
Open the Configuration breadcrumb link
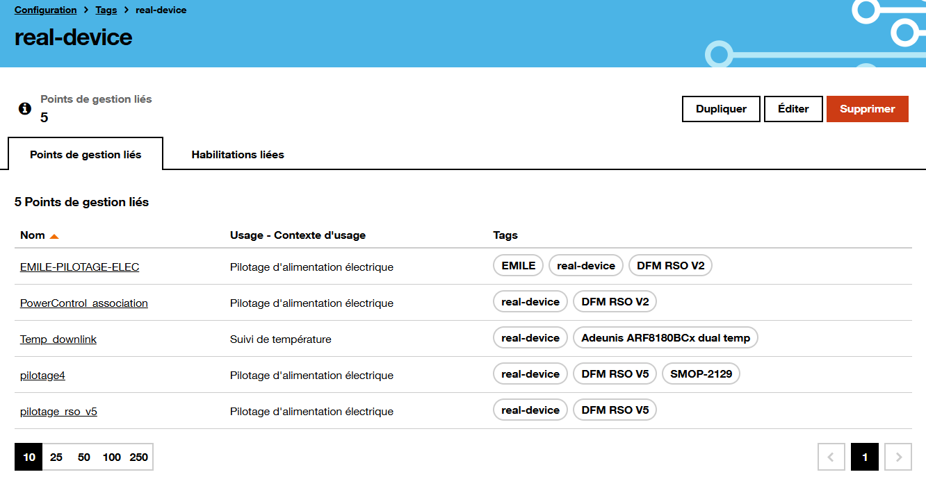point(45,10)
